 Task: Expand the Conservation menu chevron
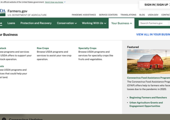[x=76, y=23]
